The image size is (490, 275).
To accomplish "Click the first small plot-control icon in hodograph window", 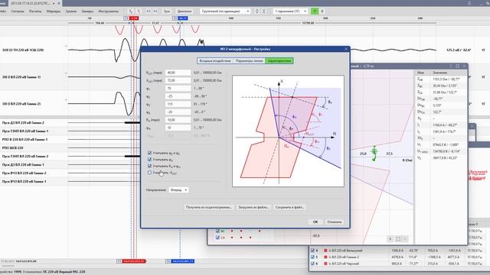I will 390,239.
